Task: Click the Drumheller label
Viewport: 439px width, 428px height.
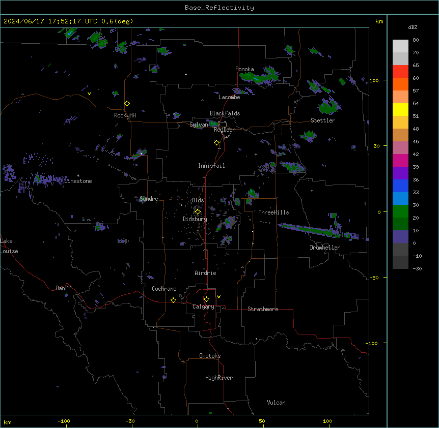Action: coord(325,248)
